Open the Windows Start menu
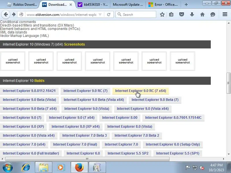The width and height of the screenshot is (231, 173). [x=8, y=167]
